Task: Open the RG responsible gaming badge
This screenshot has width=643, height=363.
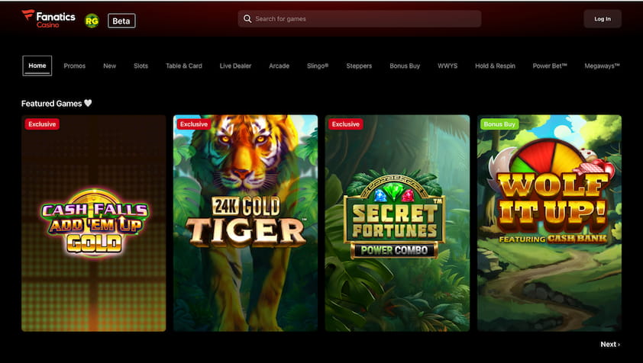Action: point(92,21)
